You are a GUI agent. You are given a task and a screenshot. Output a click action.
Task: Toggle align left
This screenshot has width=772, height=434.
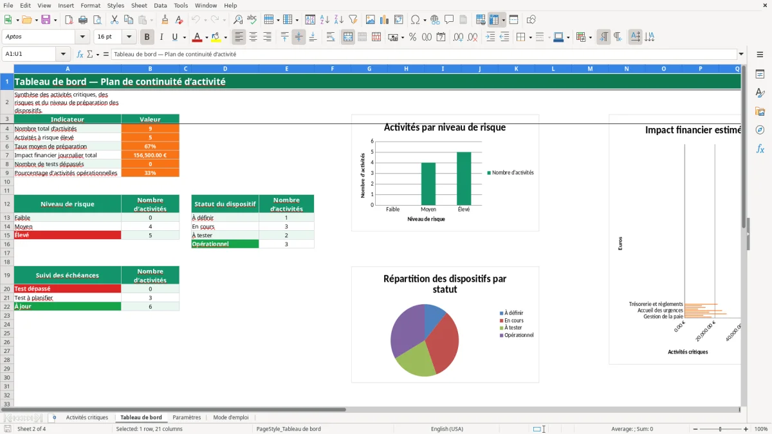point(239,37)
